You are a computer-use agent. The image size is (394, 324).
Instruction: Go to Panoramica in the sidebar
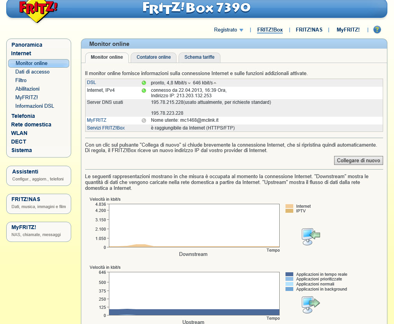[26, 45]
